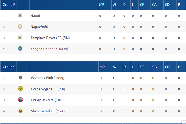Click the Hanoi club crest icon
Screen dimensions: 186x124
(x=20, y=16)
